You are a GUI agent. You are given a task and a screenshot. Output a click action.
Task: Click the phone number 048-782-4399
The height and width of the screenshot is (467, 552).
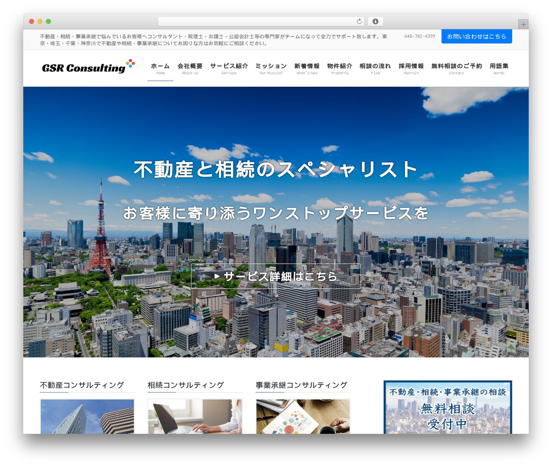pyautogui.click(x=420, y=37)
